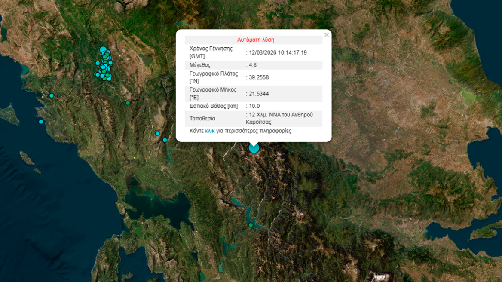Image resolution: width=502 pixels, height=282 pixels.
Task: Click the 'Μέγεθος' label in the popup
Action: point(200,65)
